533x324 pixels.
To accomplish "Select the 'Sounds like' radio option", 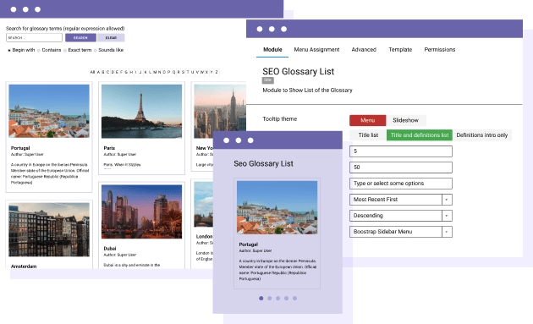I will coord(95,50).
